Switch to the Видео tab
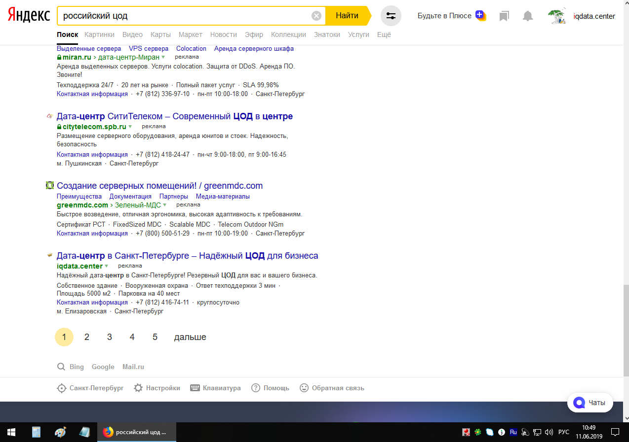Image resolution: width=629 pixels, height=442 pixels. [x=132, y=34]
